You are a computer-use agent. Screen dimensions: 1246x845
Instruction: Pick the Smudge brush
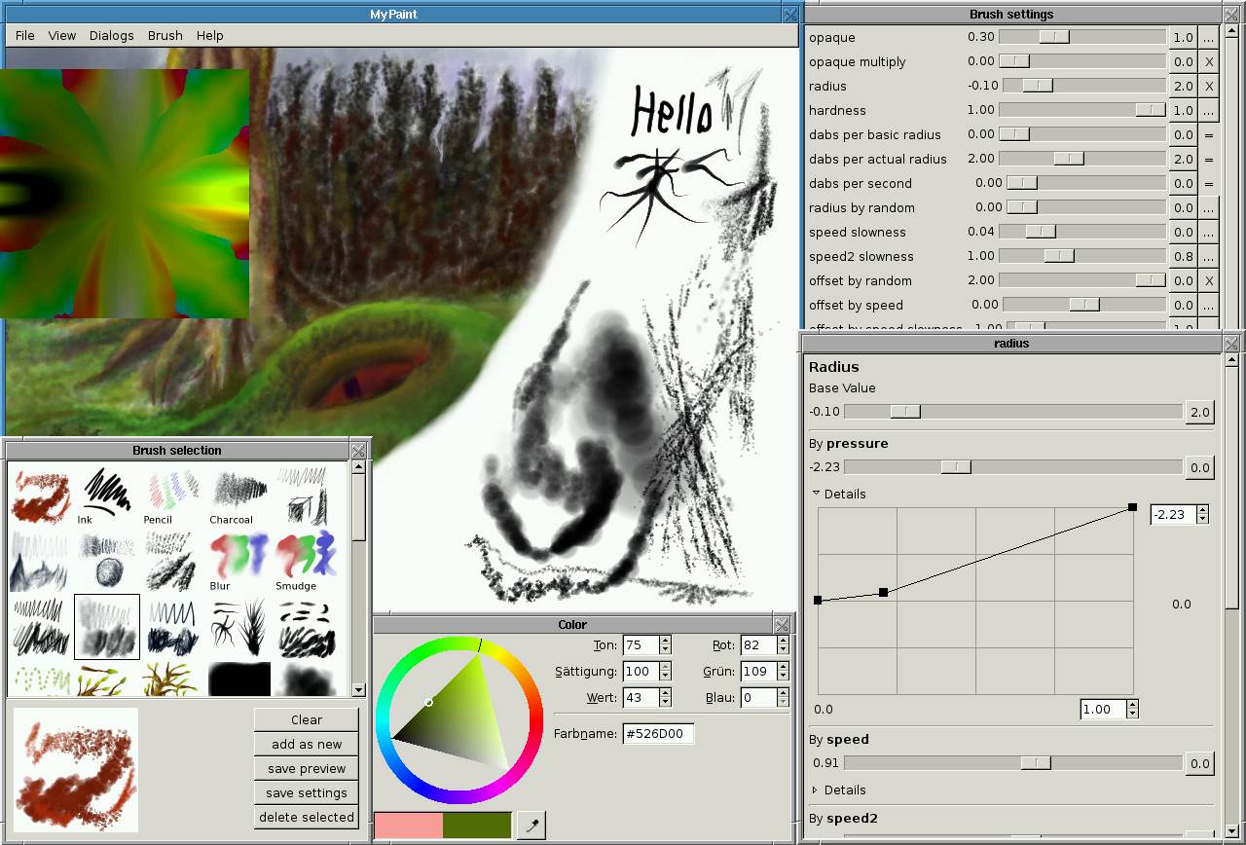tap(305, 558)
